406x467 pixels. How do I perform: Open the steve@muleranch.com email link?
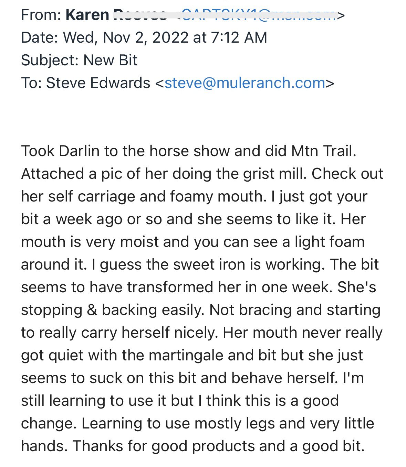[x=244, y=83]
